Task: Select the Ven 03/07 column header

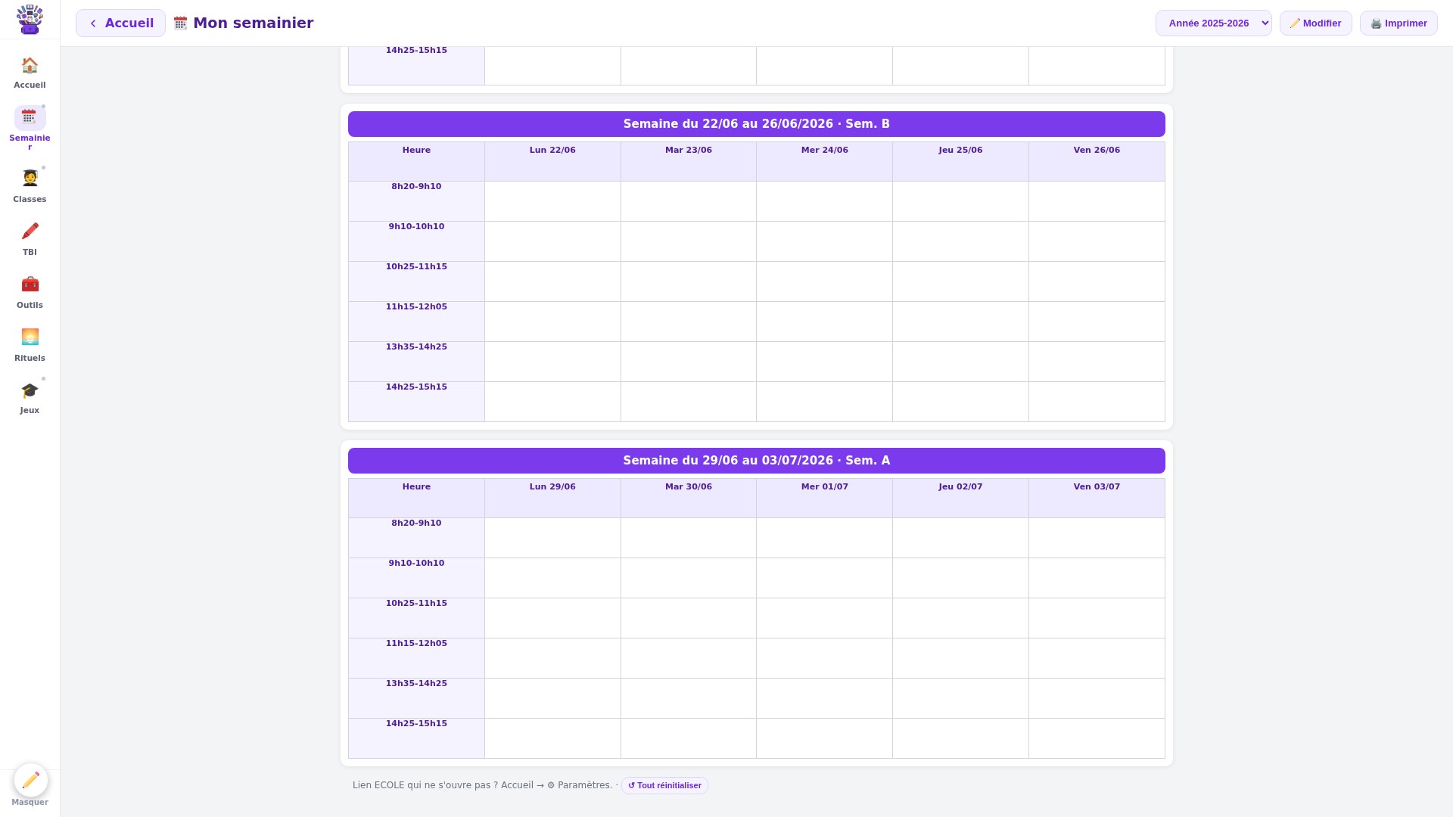Action: point(1097,498)
